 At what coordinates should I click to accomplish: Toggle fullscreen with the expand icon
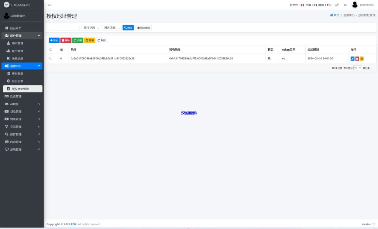[345, 5]
